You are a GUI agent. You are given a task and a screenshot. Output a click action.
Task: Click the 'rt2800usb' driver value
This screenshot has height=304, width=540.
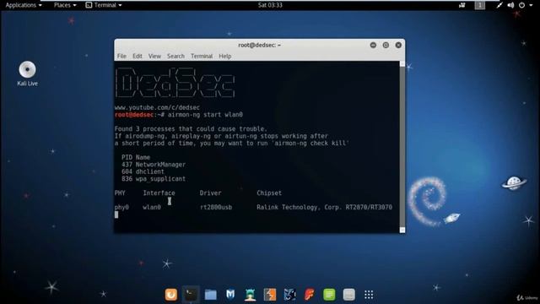pos(216,207)
